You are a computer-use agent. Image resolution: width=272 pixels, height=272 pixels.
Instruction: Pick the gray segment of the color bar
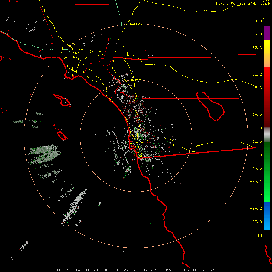tap(267, 134)
